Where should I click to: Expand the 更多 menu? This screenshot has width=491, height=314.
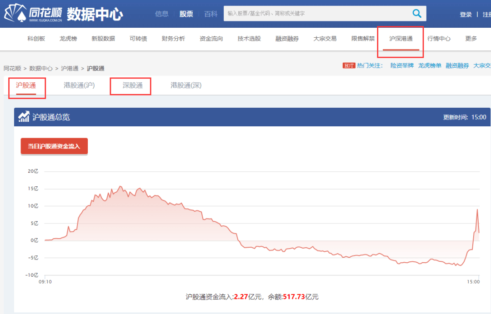pyautogui.click(x=471, y=39)
